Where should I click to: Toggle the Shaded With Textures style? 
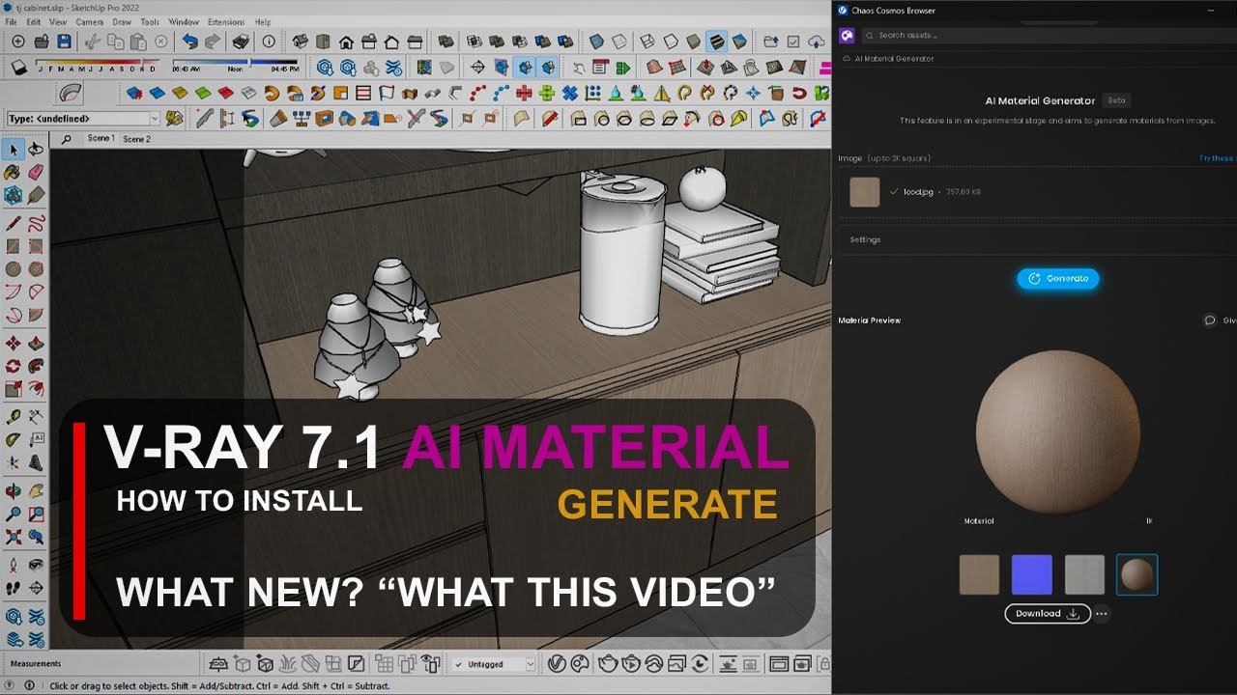pyautogui.click(x=716, y=42)
